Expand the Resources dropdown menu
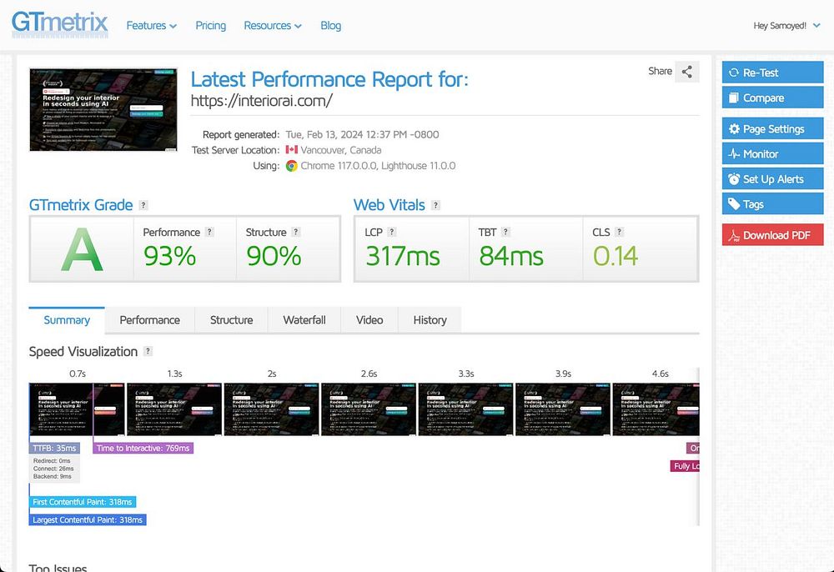 coord(273,26)
